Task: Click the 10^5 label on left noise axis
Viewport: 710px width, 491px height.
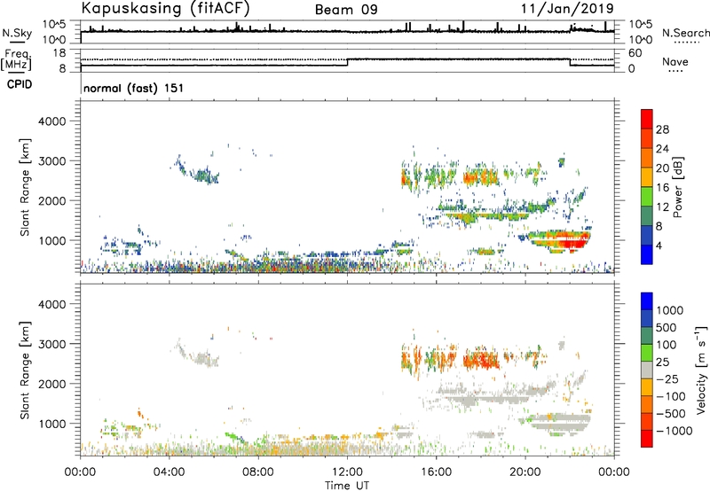Action: (54, 24)
